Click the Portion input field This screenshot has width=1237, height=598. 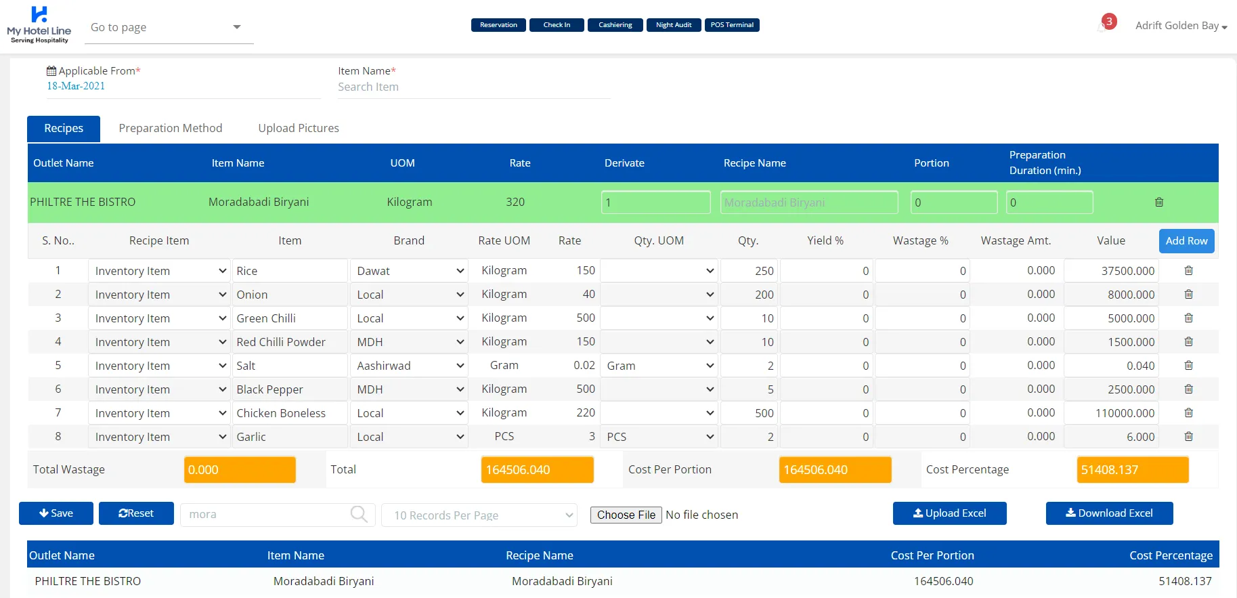click(954, 202)
